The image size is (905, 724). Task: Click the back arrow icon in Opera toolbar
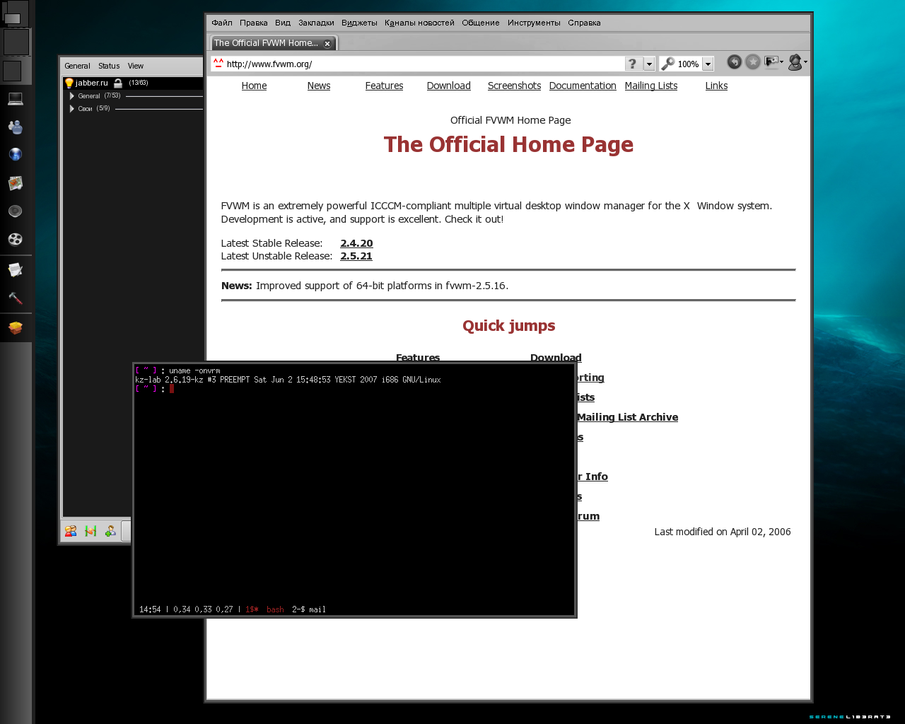tap(735, 62)
